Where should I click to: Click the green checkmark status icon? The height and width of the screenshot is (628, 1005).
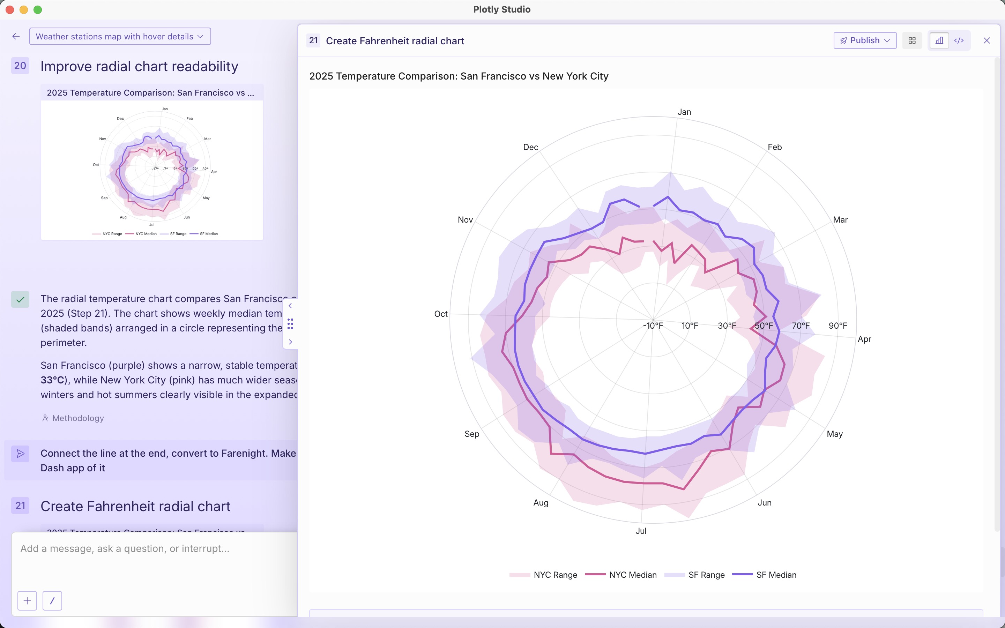click(20, 299)
